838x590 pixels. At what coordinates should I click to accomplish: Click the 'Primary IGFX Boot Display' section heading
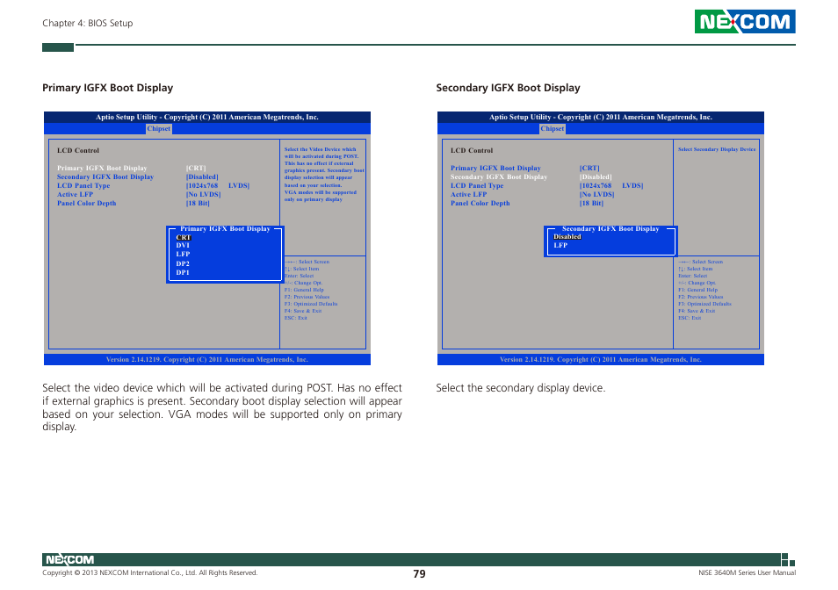tap(107, 88)
